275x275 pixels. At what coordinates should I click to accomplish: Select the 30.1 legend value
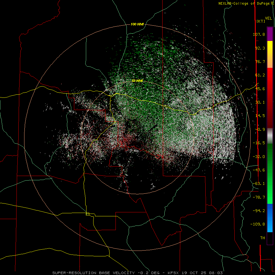[260, 102]
